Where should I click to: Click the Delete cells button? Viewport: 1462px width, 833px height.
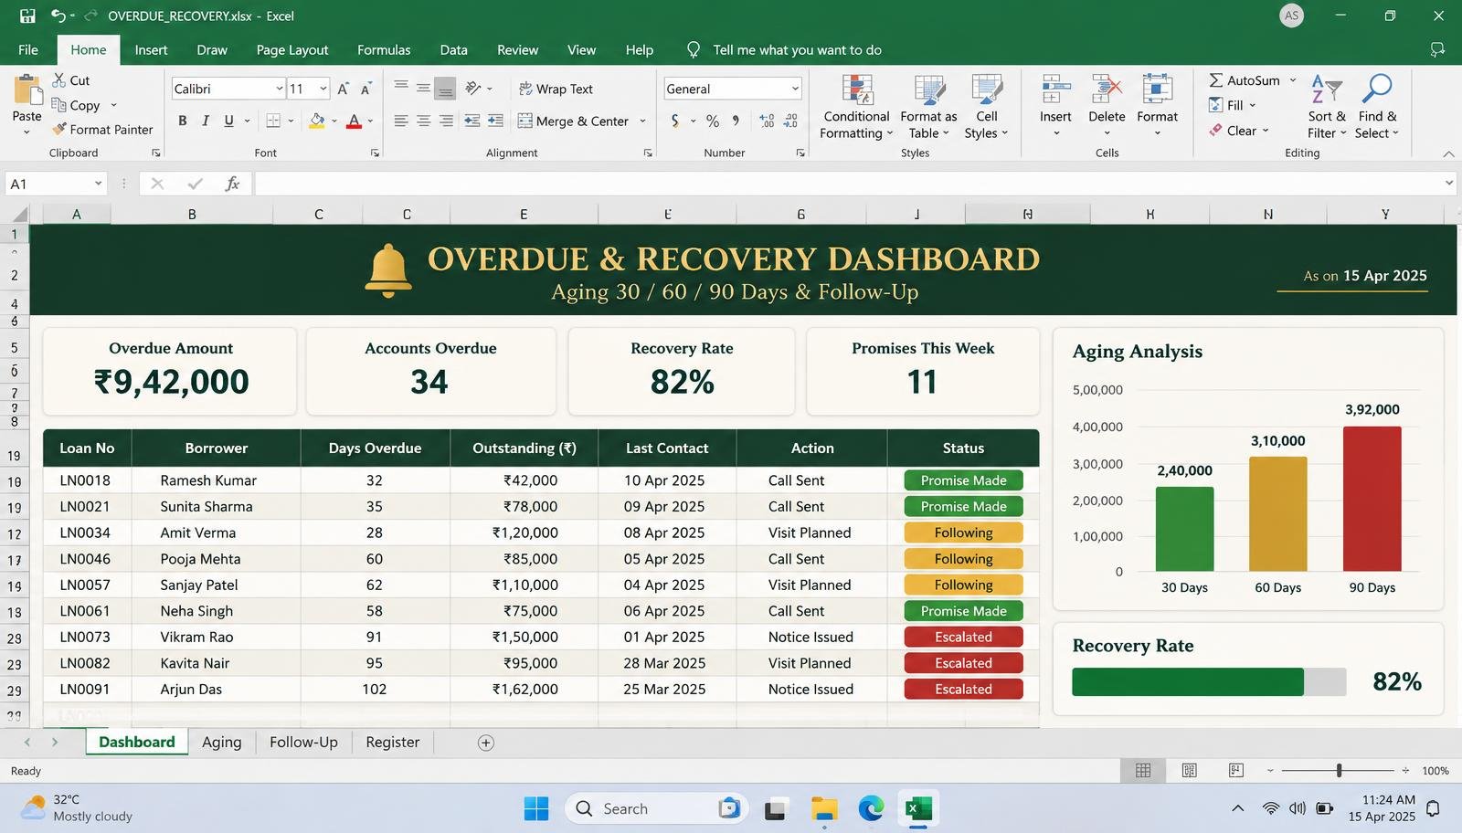(1107, 106)
